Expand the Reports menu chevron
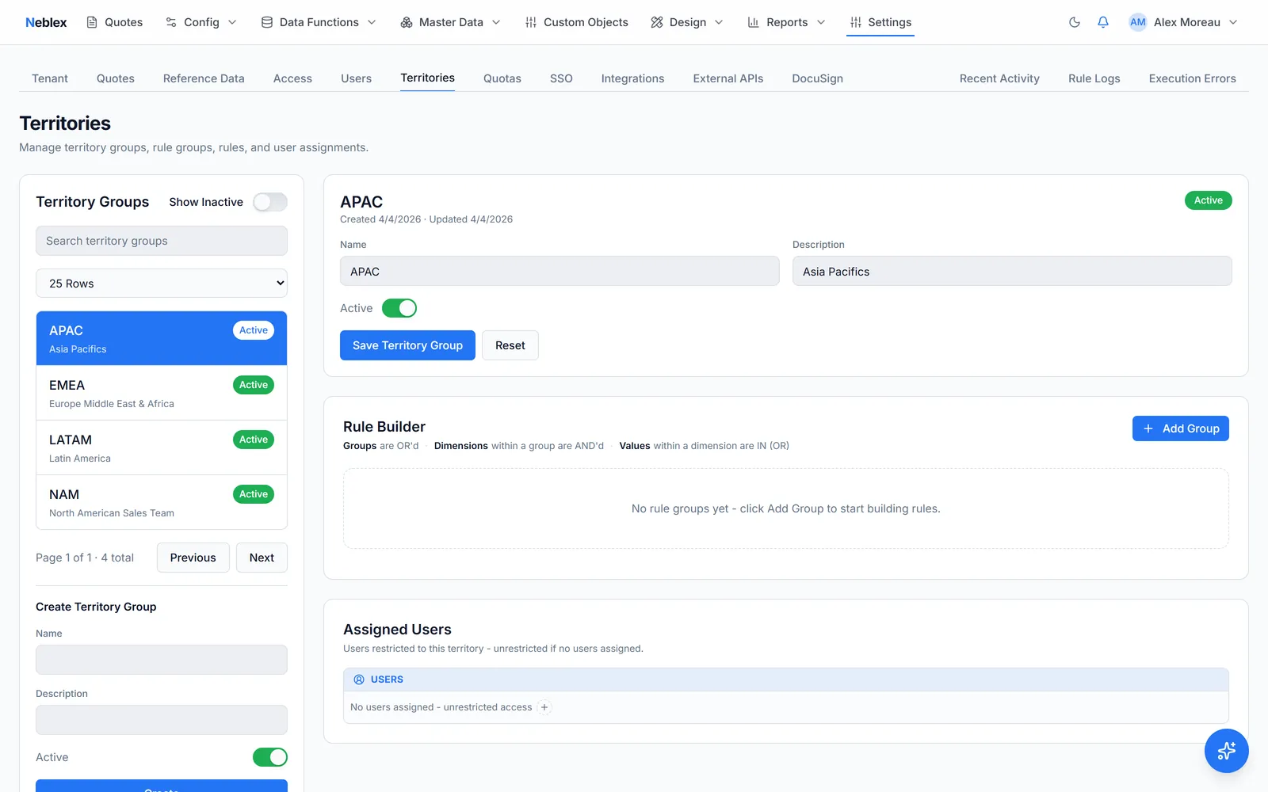This screenshot has width=1268, height=792. point(821,22)
